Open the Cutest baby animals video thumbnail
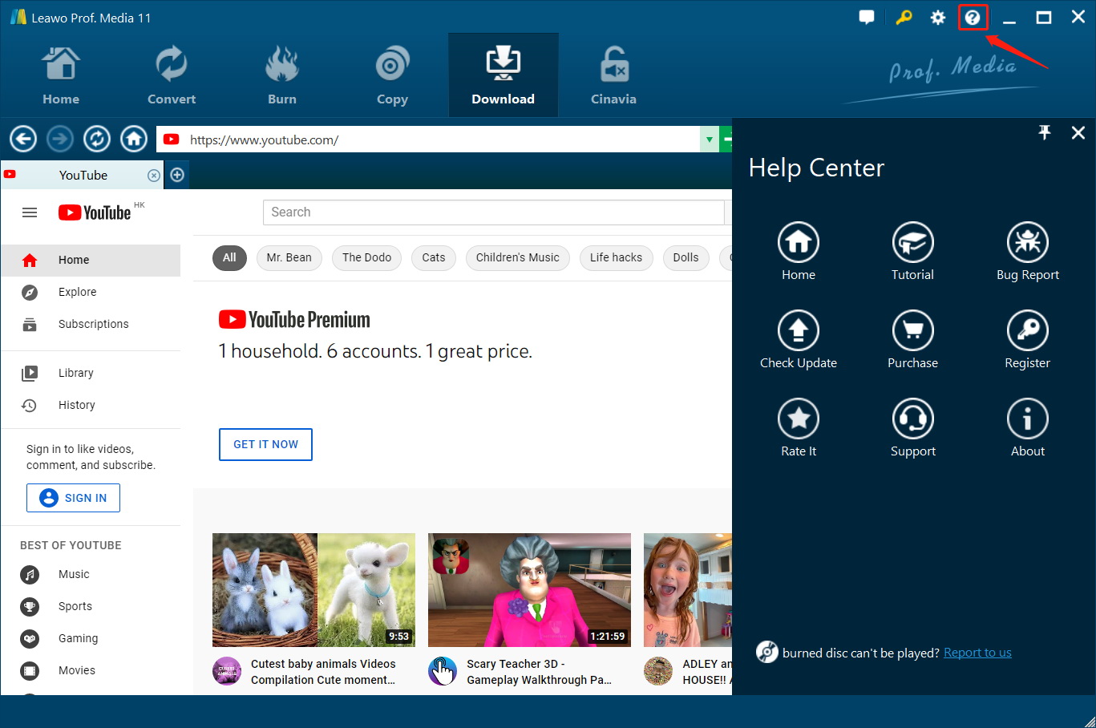Viewport: 1096px width, 728px height. tap(313, 589)
